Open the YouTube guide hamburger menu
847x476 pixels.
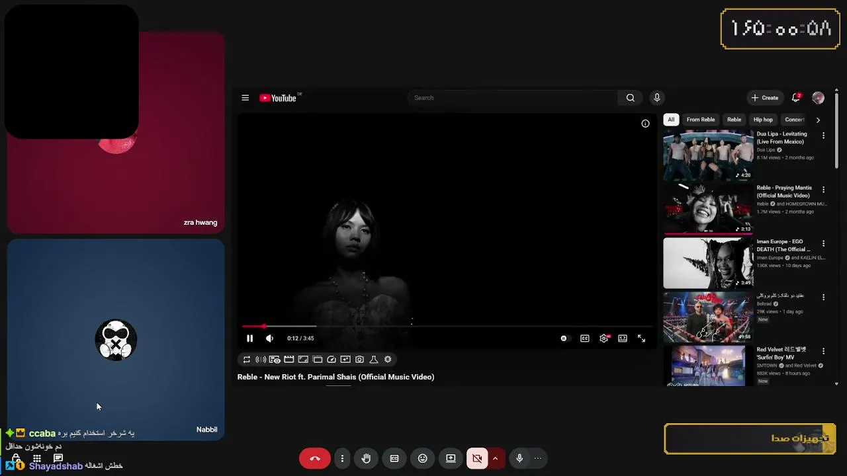245,98
